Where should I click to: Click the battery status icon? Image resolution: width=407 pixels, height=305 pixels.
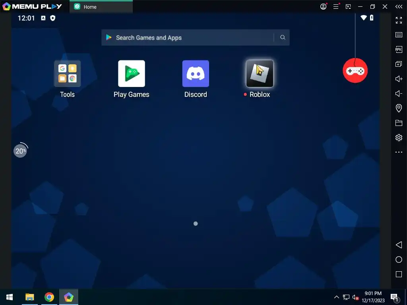point(372,17)
